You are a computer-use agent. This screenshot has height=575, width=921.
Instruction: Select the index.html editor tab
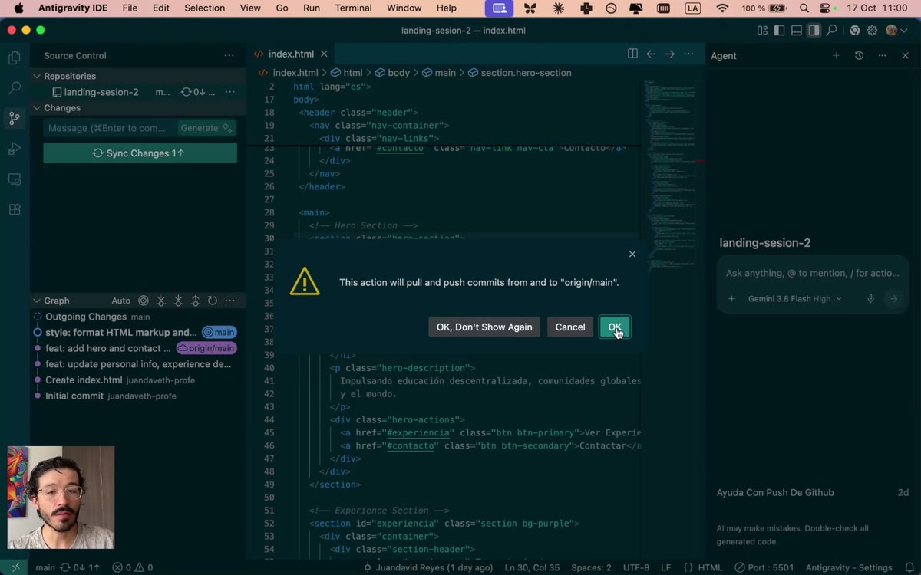291,54
